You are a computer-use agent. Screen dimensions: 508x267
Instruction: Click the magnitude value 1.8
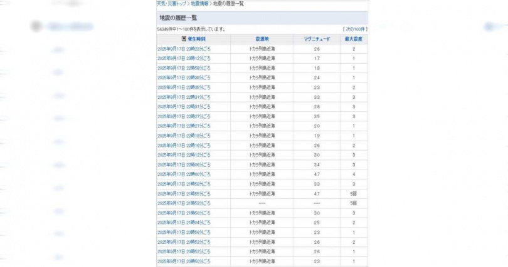click(317, 68)
